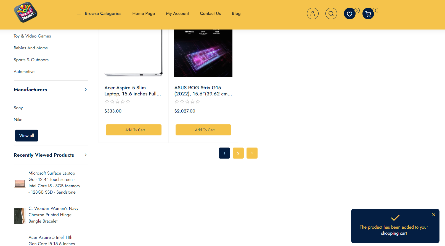Rate ASUS ROG Strix G15 stars
This screenshot has width=445, height=246.
pos(187,101)
